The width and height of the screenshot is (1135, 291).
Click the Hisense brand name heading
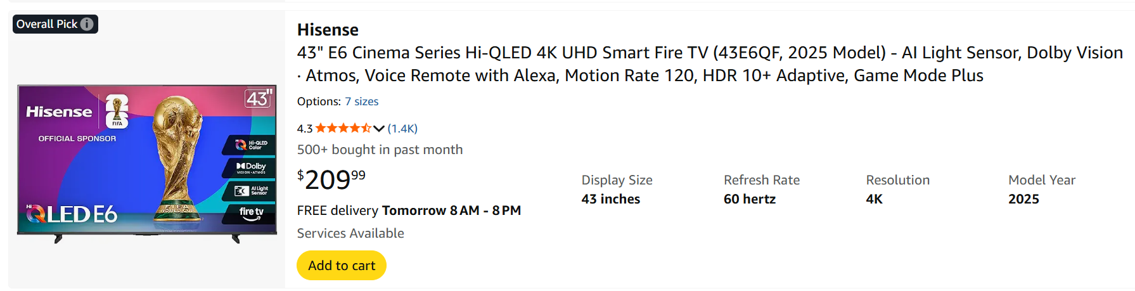click(328, 30)
